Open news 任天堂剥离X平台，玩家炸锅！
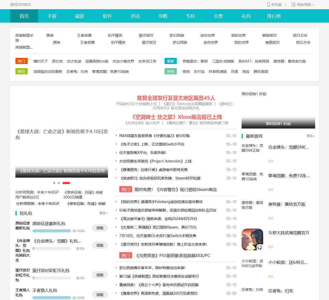 click(143, 153)
